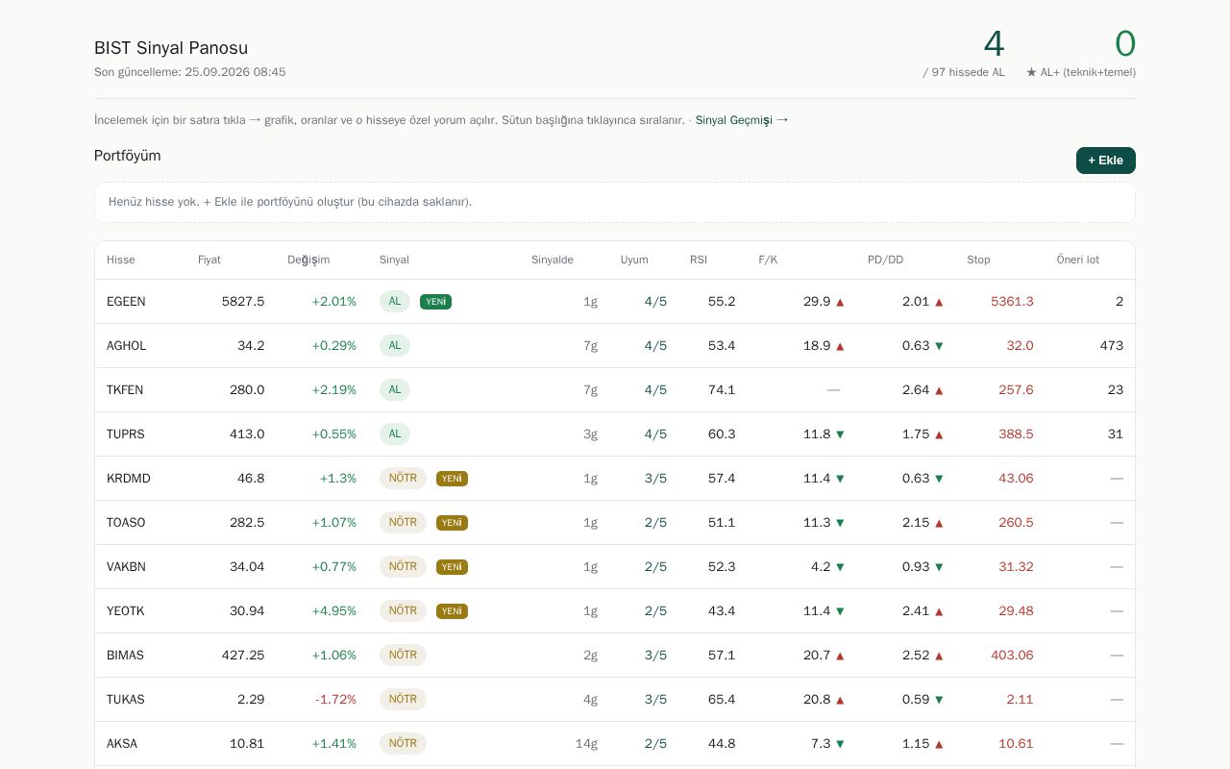The image size is (1230, 769).
Task: Sort by the Sinyal column header
Action: [x=394, y=260]
